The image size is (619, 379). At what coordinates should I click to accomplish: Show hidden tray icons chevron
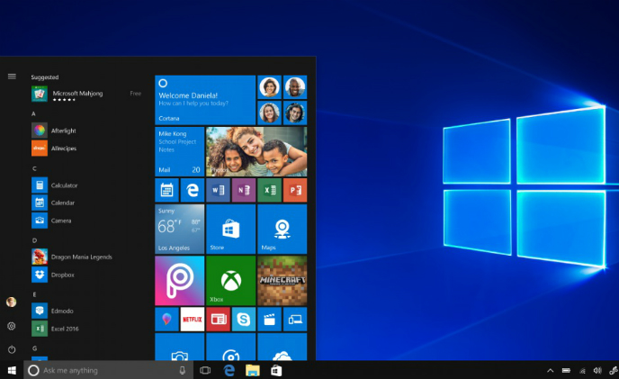[550, 370]
